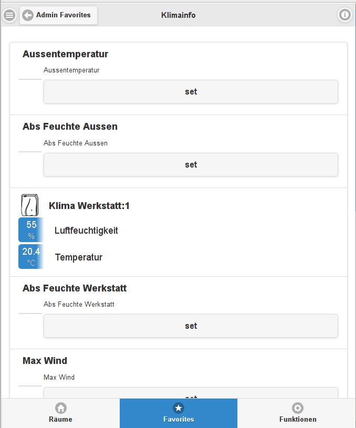
Task: Click the 20.4 °C temperature badge
Action: [x=31, y=257]
